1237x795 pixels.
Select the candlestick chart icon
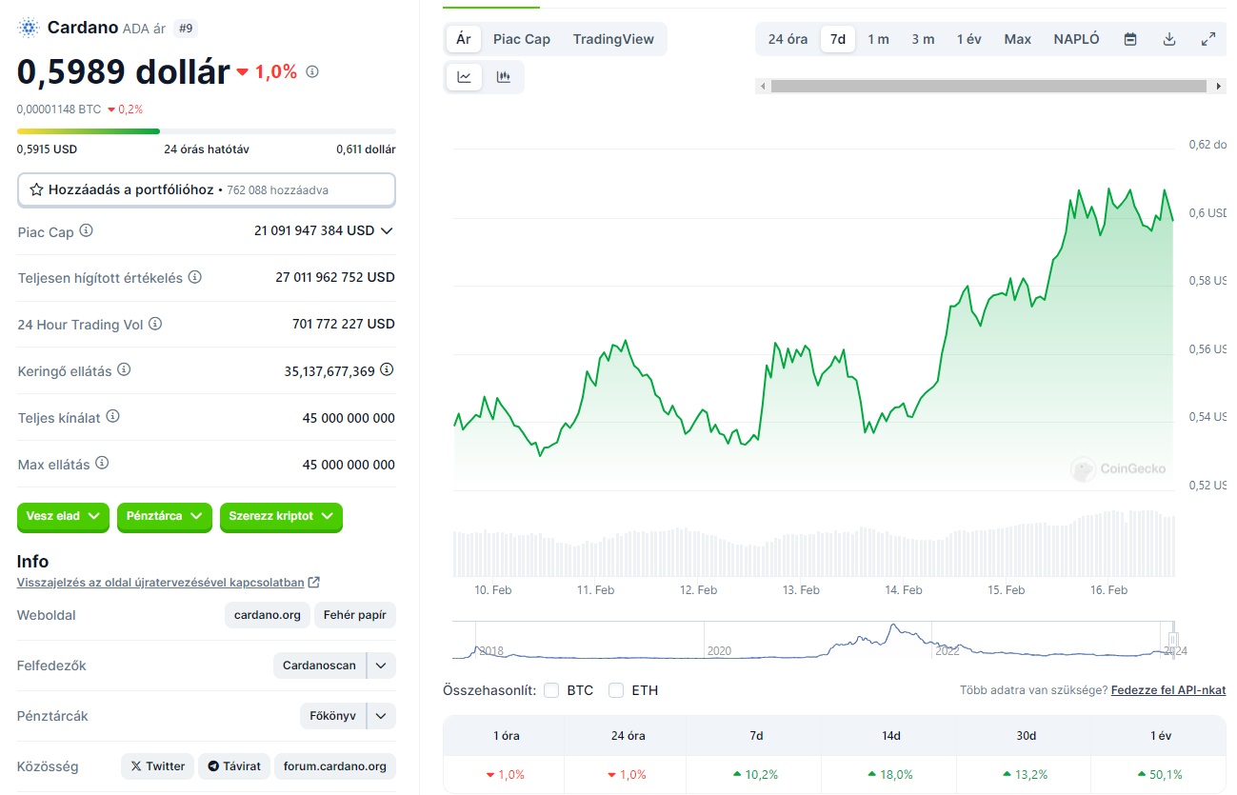tap(504, 77)
